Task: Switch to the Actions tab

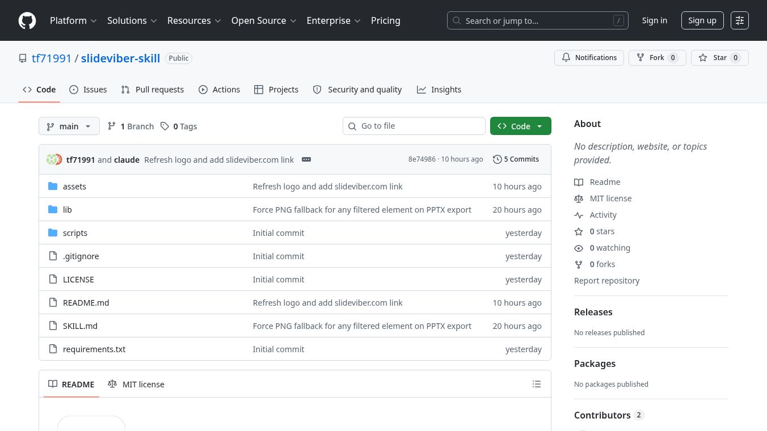Action: point(220,90)
